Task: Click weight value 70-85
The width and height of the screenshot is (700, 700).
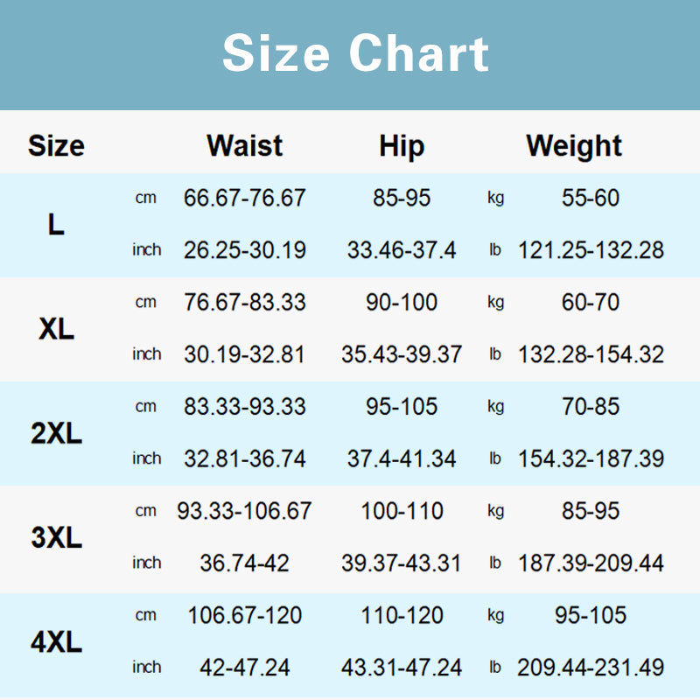Action: point(591,407)
